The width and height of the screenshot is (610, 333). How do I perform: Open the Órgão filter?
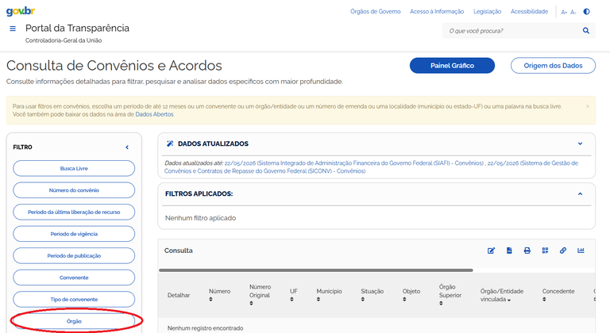74,321
